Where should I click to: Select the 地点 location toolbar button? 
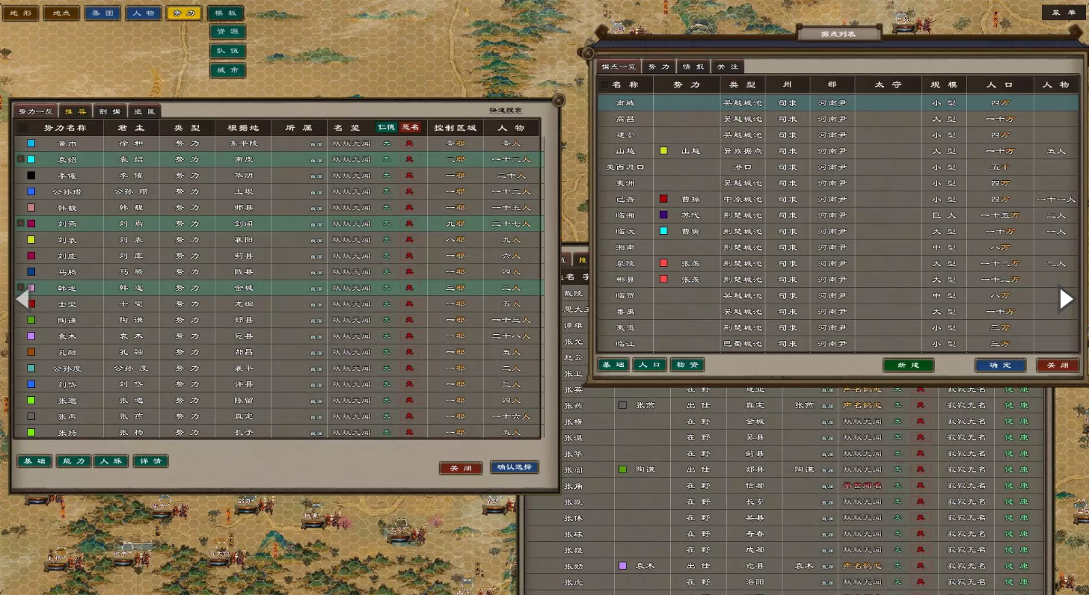(x=61, y=13)
